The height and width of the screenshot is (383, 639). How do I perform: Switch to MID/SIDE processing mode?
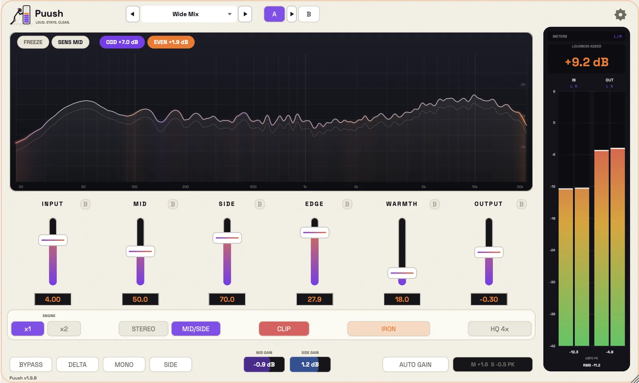tap(196, 329)
